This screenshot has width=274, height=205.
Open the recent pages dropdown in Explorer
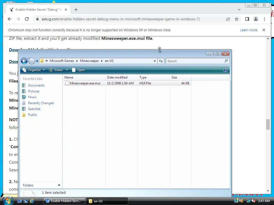click(37, 61)
